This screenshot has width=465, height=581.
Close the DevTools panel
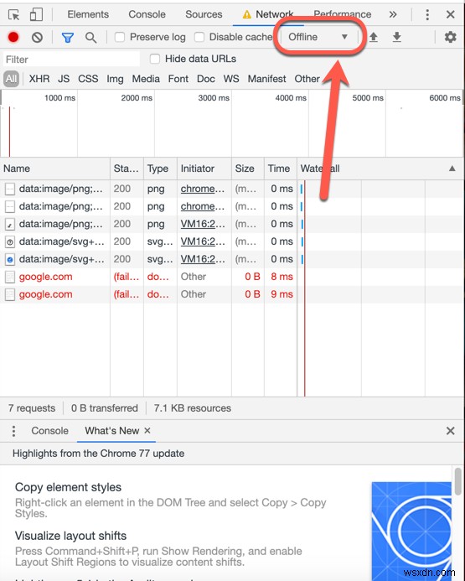point(450,14)
